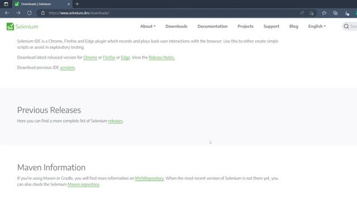The image size is (357, 201).
Task: Open the Support nav item
Action: point(271,26)
